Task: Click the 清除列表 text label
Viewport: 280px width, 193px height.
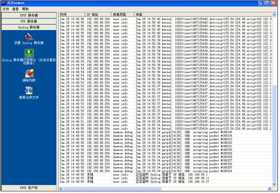Action: click(29, 80)
